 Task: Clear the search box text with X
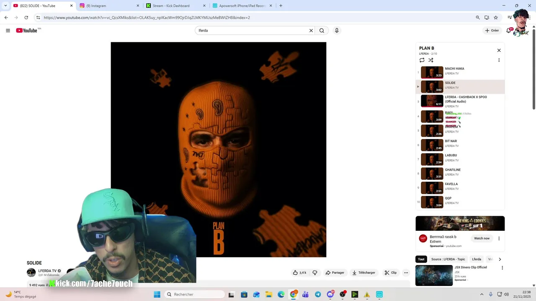(311, 31)
